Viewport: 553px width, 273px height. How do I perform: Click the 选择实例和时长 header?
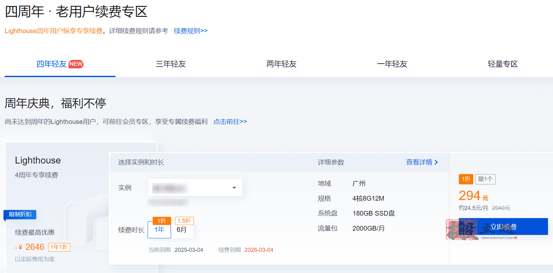click(x=141, y=162)
